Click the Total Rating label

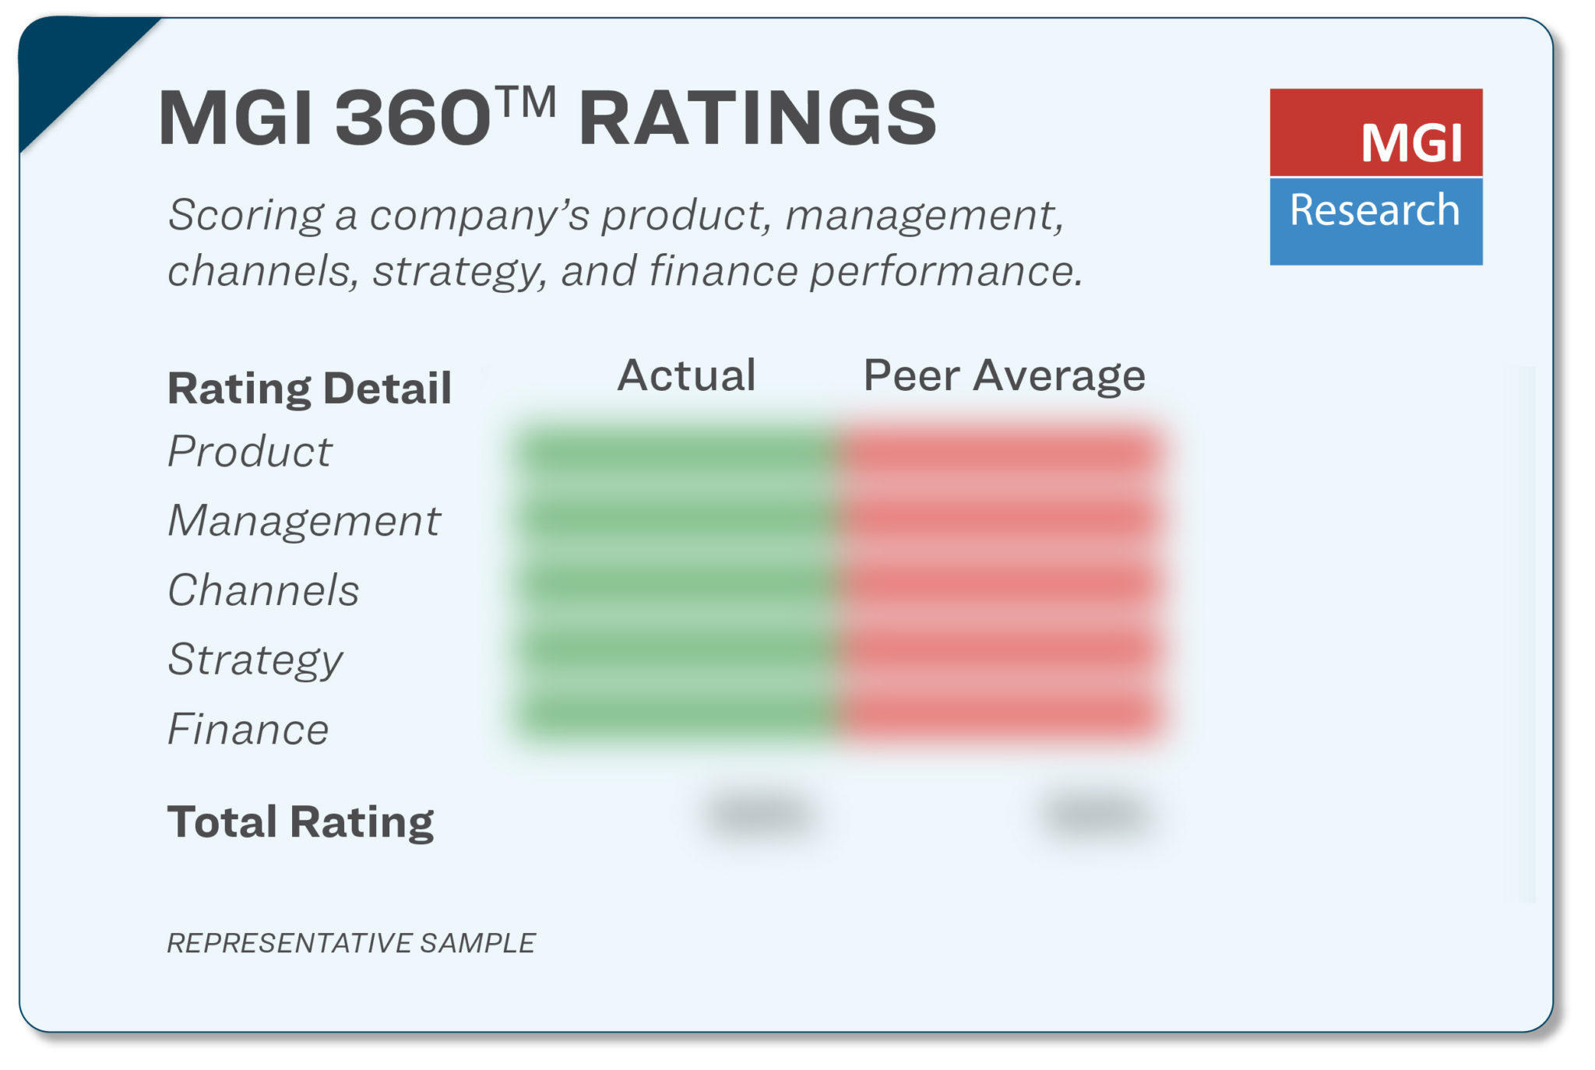tap(300, 822)
